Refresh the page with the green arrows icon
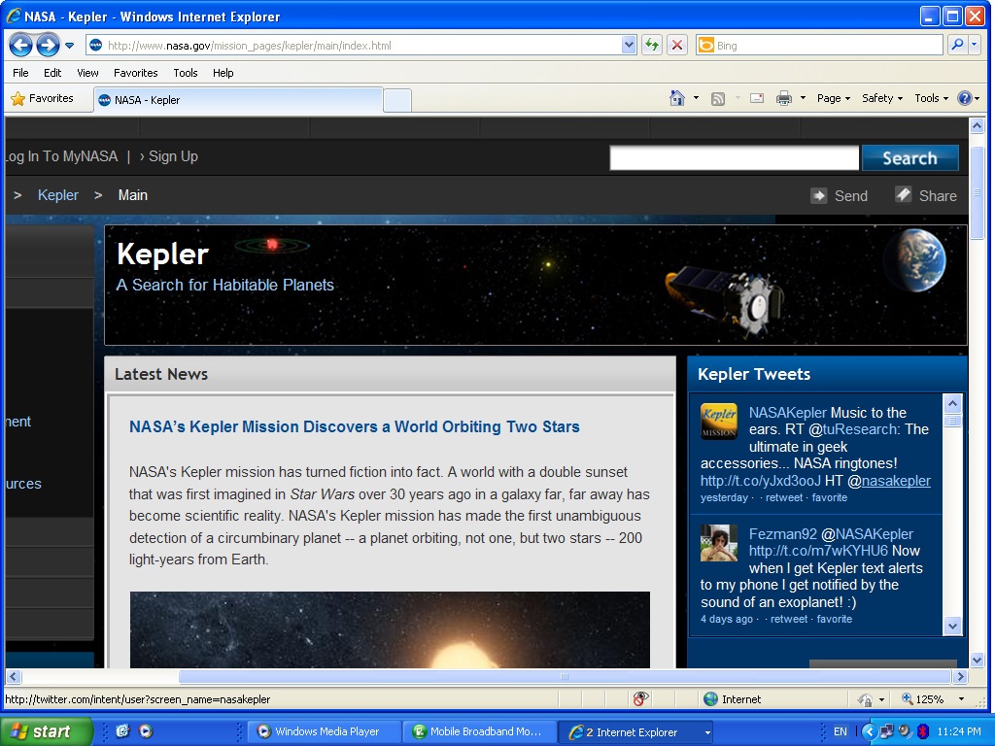Viewport: 995px width, 746px height. 652,45
